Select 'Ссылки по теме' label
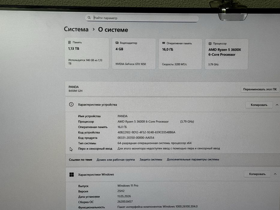280x210 pixels. click(x=80, y=160)
